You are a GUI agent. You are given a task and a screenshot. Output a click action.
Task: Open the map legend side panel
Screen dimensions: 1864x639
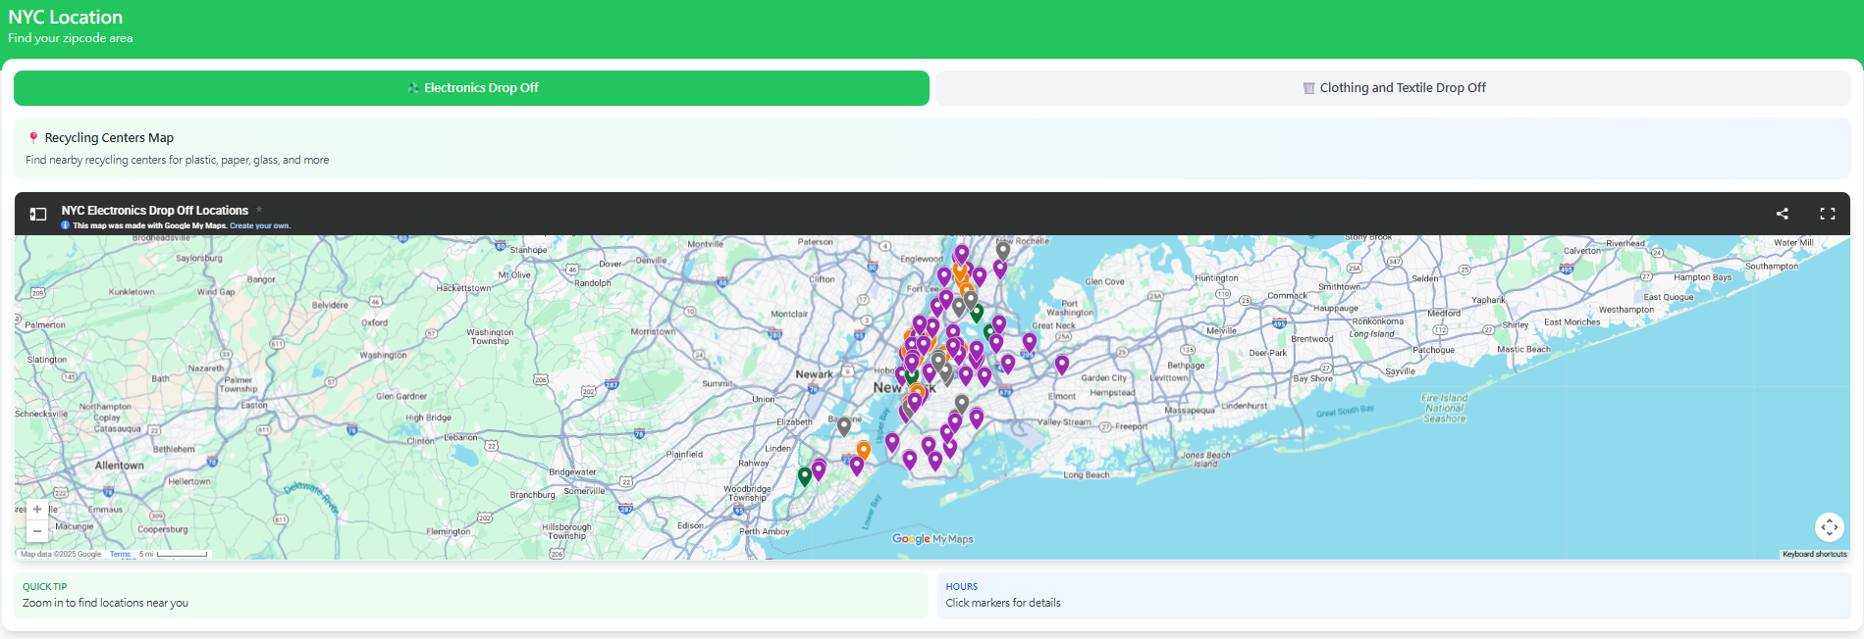pyautogui.click(x=38, y=214)
